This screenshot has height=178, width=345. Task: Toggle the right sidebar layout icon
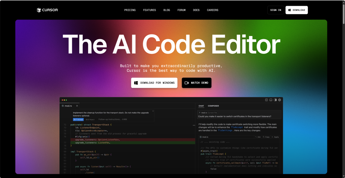tap(275, 100)
